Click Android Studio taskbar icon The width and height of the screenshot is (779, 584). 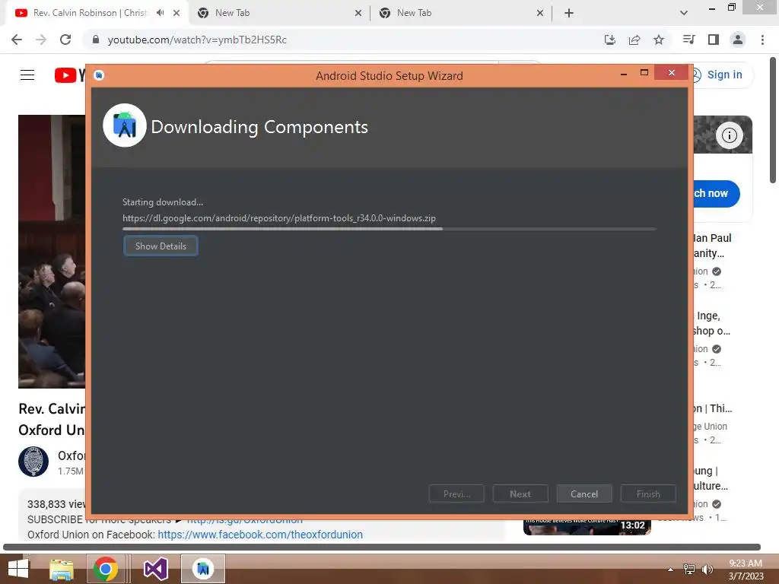click(202, 569)
